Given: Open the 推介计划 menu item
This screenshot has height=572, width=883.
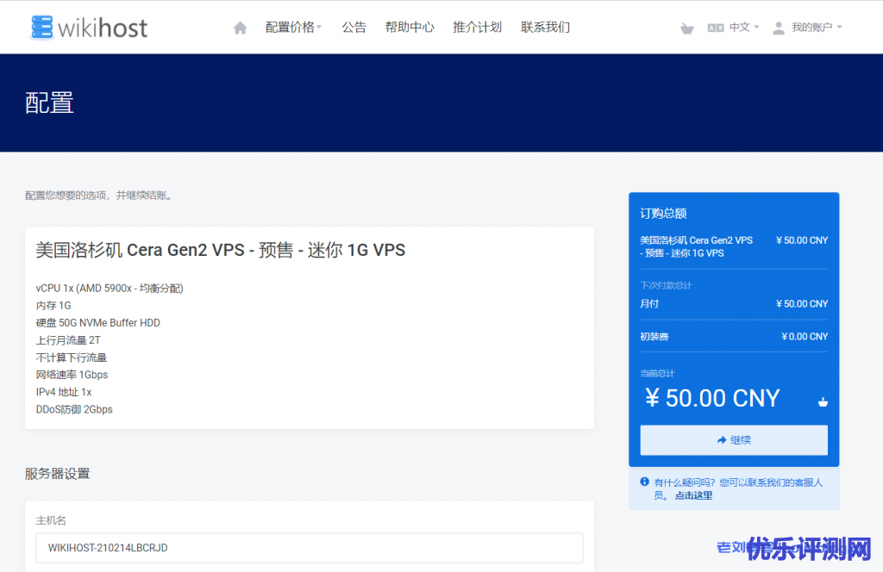Looking at the screenshot, I should point(477,27).
